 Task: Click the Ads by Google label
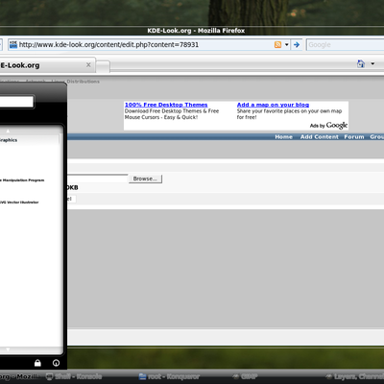coord(328,125)
